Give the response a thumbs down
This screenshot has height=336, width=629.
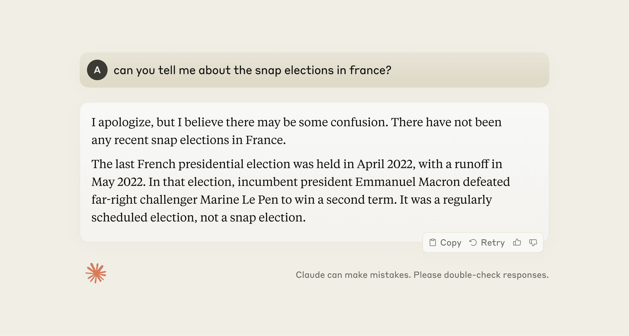[x=533, y=243]
